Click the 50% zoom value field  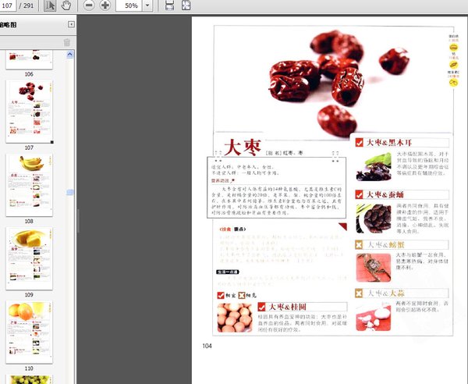(129, 5)
